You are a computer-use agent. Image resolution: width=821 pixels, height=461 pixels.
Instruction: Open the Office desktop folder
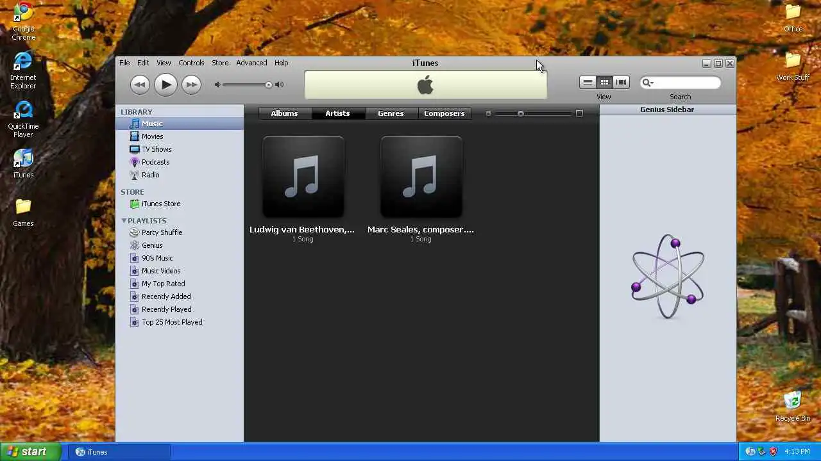(793, 18)
